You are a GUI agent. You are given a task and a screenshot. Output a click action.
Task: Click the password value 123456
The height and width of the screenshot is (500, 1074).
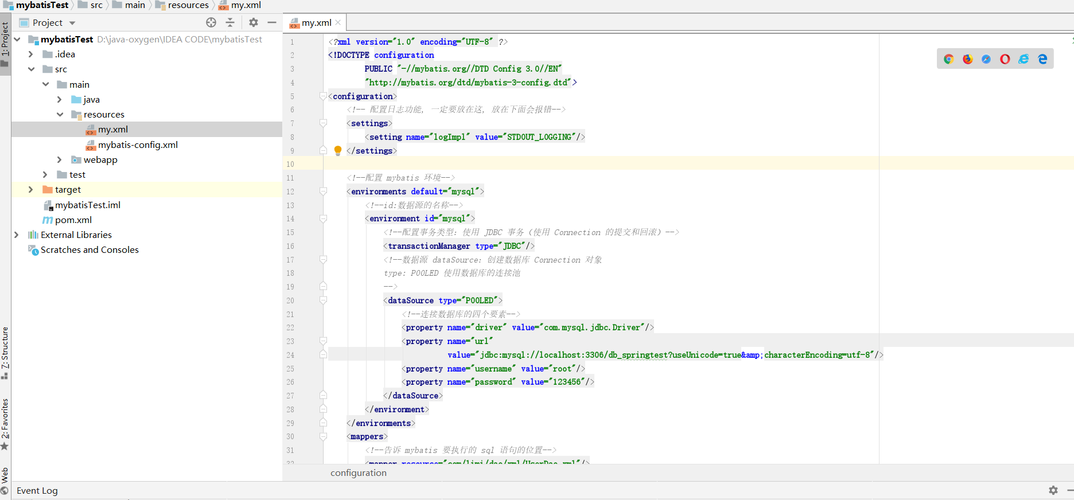(567, 382)
